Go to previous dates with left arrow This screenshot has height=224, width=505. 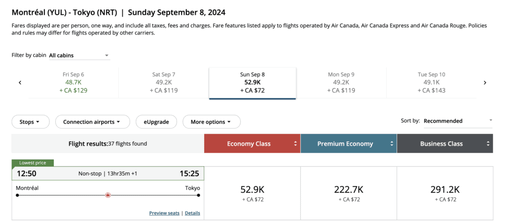click(x=20, y=83)
